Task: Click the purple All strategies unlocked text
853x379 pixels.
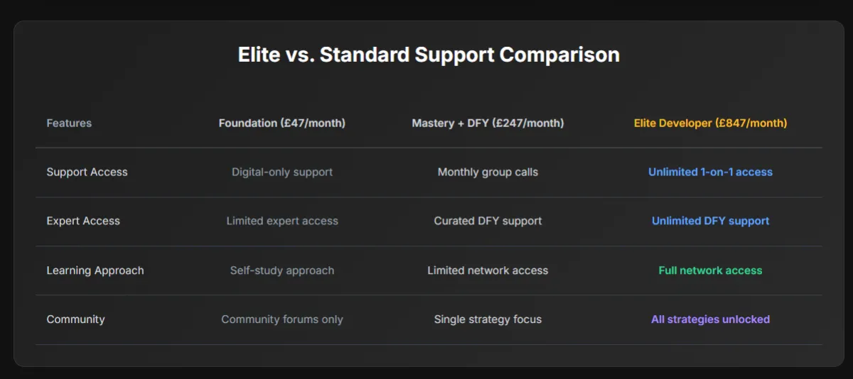Action: coord(710,319)
